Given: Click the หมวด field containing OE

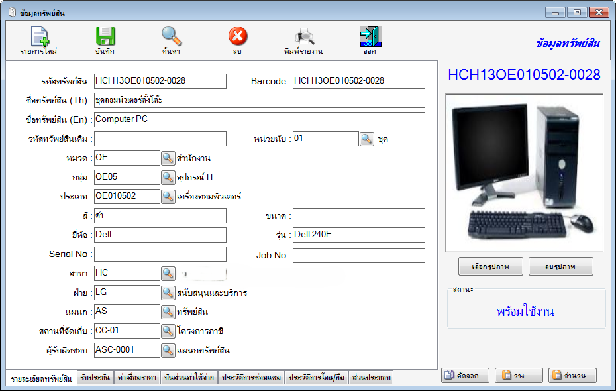Looking at the screenshot, I should coord(127,158).
